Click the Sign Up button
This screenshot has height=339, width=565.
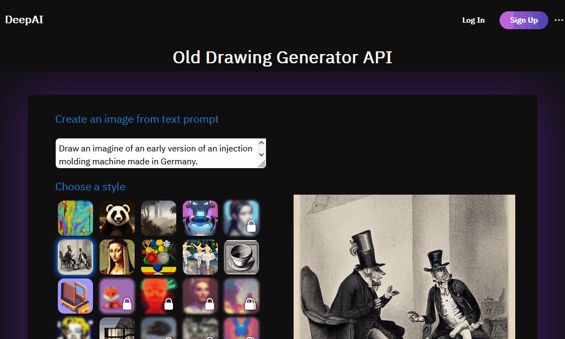(523, 20)
